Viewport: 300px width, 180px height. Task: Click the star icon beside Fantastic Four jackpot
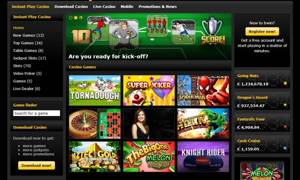[285, 127]
